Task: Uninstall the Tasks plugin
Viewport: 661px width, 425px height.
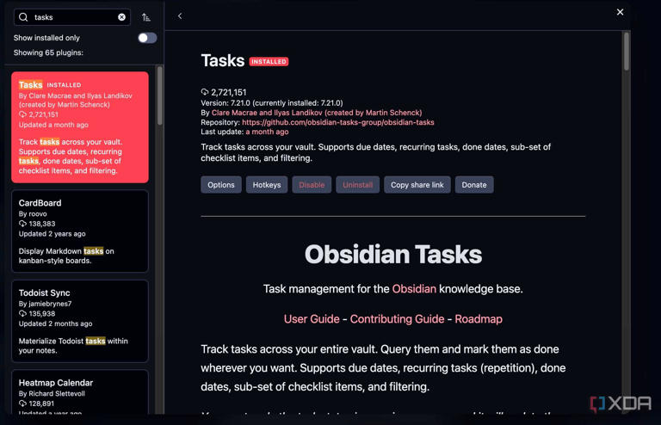Action: click(357, 185)
